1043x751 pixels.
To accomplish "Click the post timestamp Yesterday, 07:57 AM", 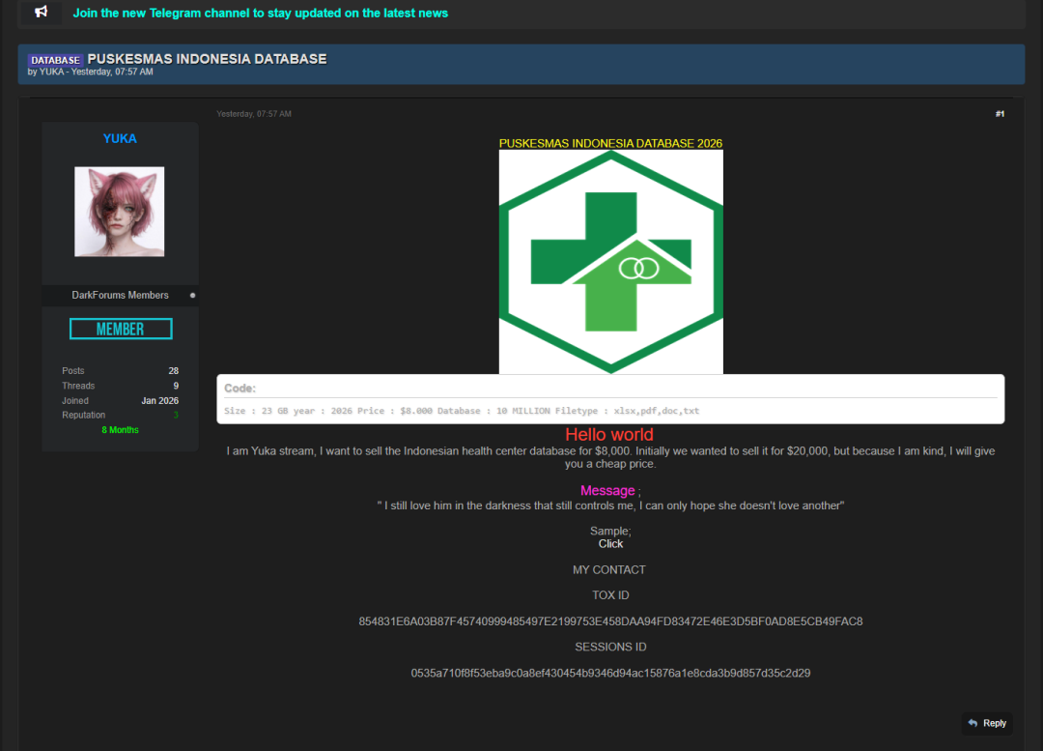I will tap(254, 114).
